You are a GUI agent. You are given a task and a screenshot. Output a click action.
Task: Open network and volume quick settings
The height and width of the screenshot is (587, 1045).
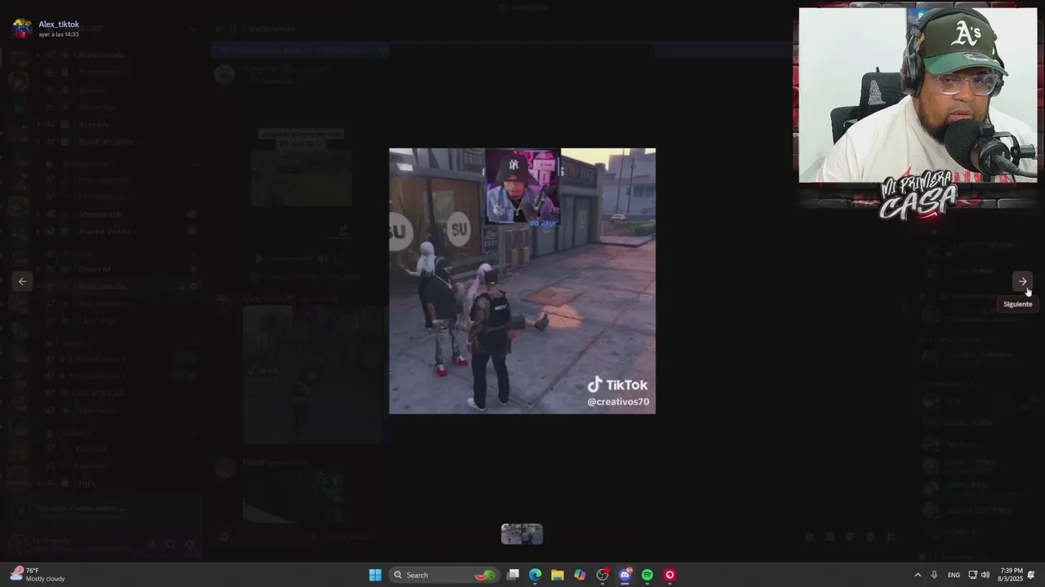[979, 575]
